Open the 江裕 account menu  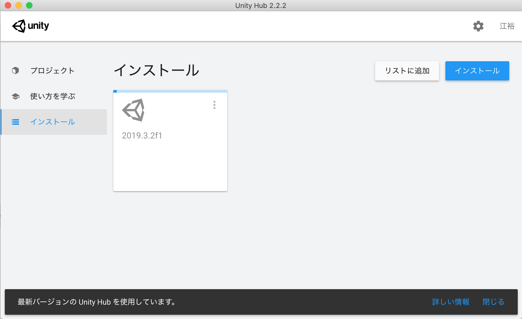[x=507, y=26]
